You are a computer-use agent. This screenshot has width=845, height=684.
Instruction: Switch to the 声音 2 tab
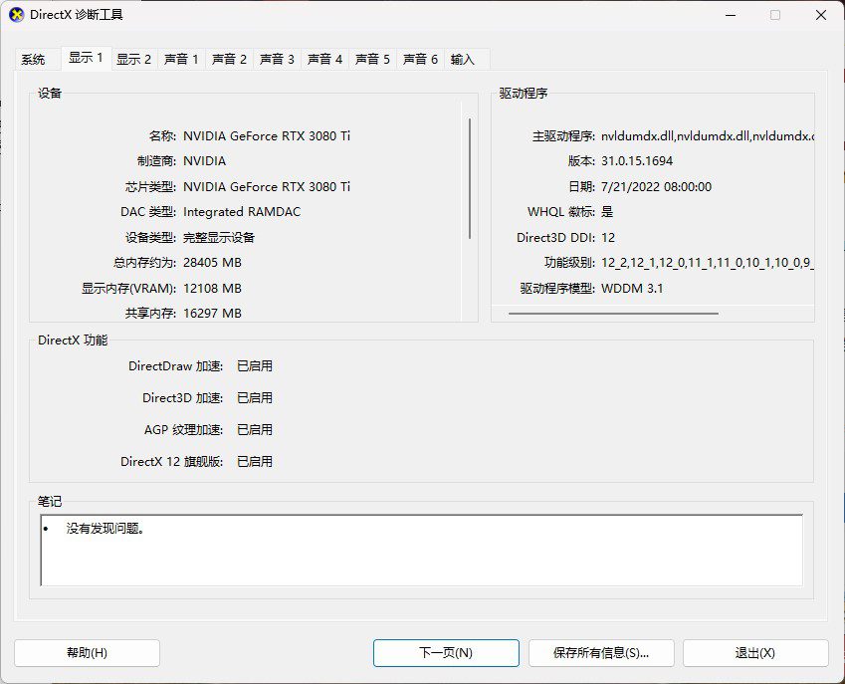click(229, 59)
